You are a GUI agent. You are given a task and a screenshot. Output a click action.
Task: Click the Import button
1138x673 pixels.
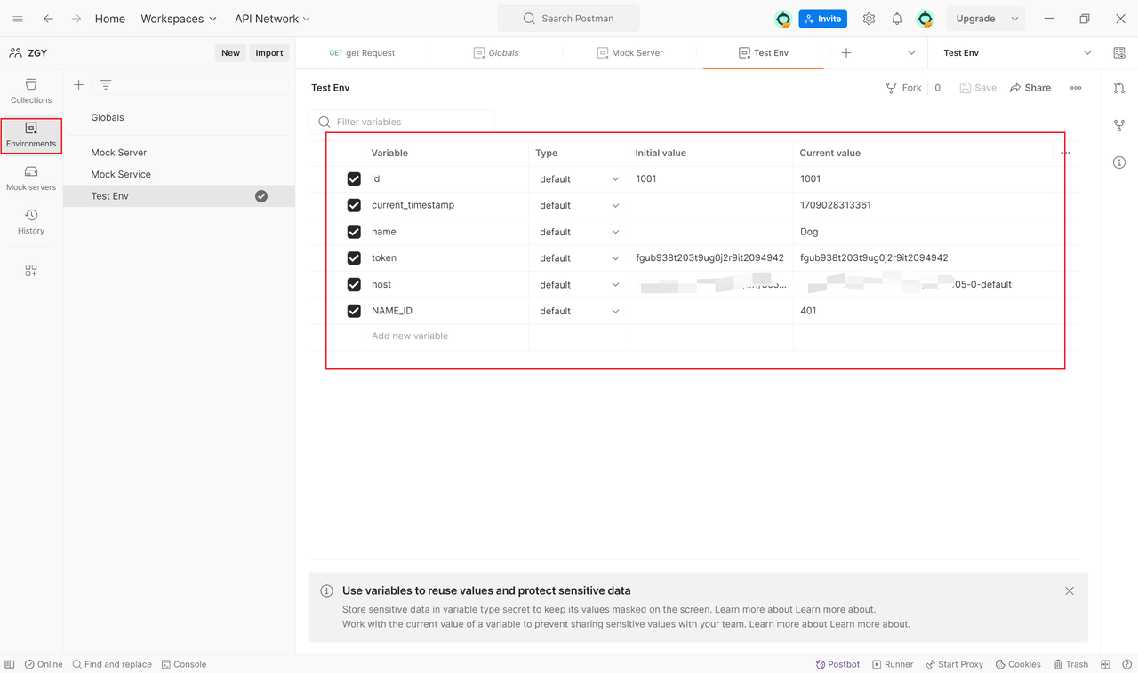point(269,53)
